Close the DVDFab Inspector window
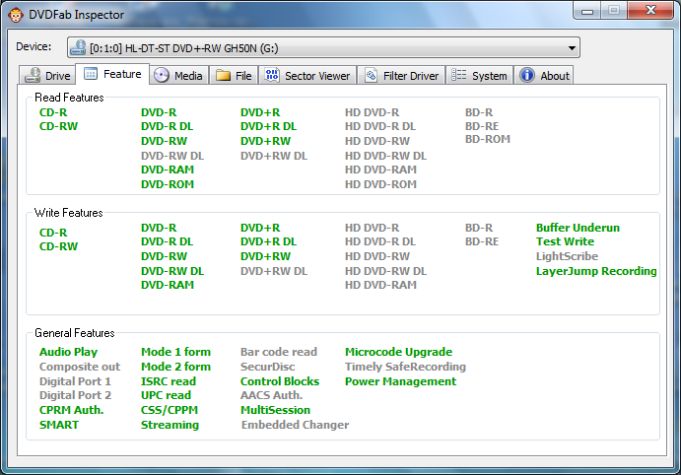This screenshot has height=475, width=681. [650, 11]
